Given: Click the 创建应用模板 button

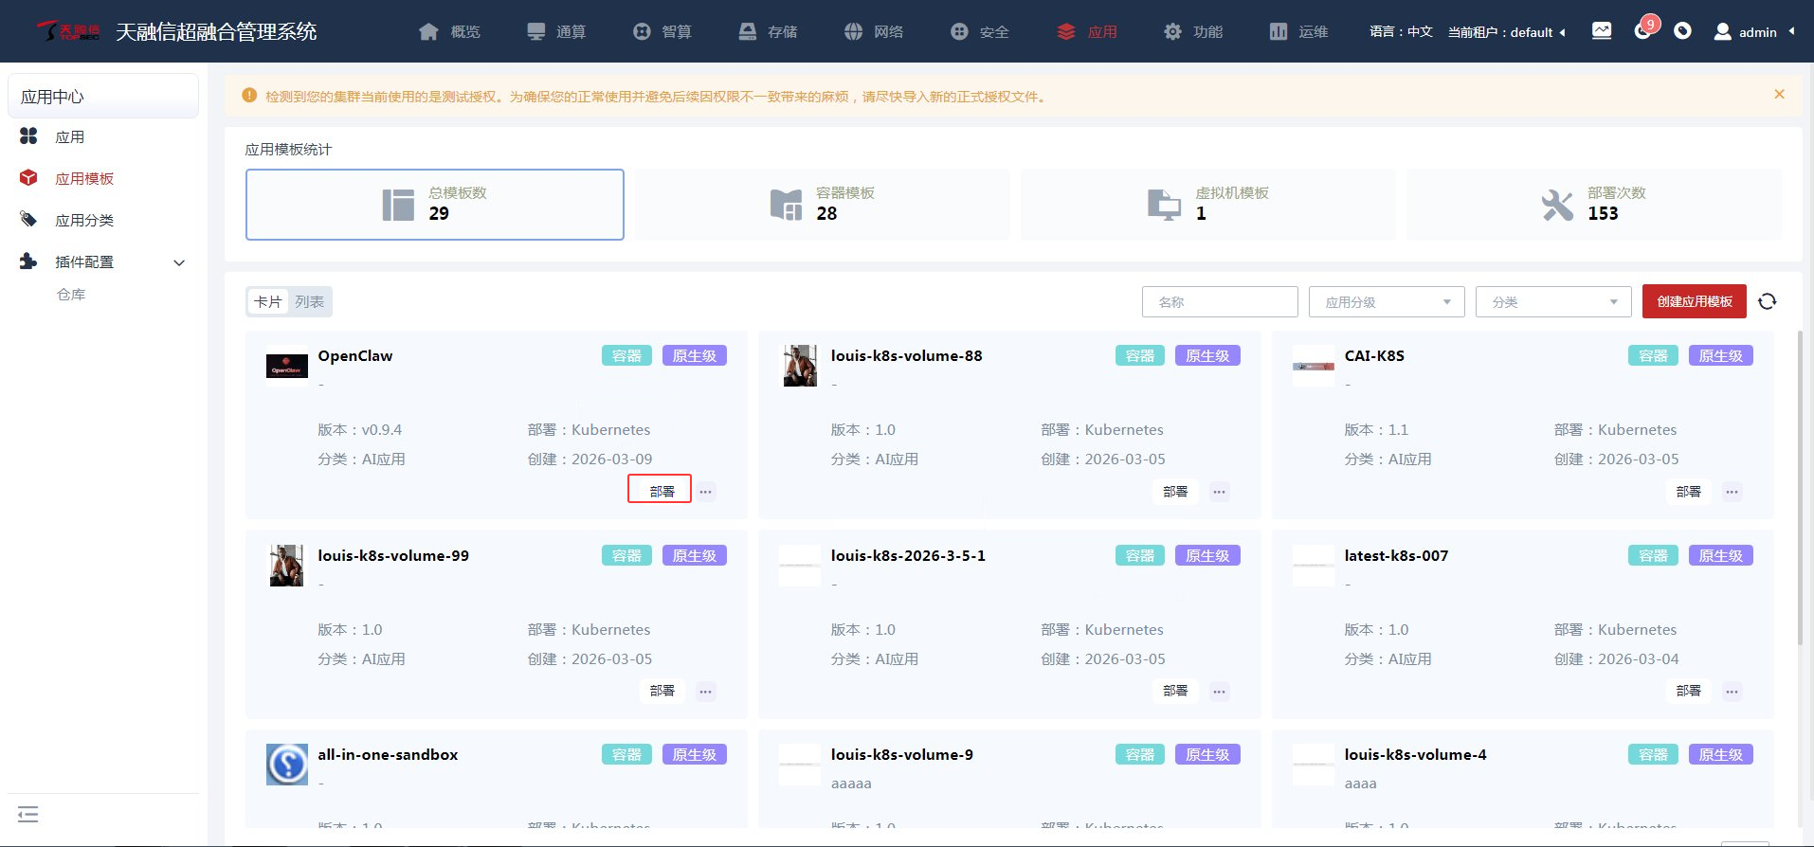Looking at the screenshot, I should point(1694,301).
